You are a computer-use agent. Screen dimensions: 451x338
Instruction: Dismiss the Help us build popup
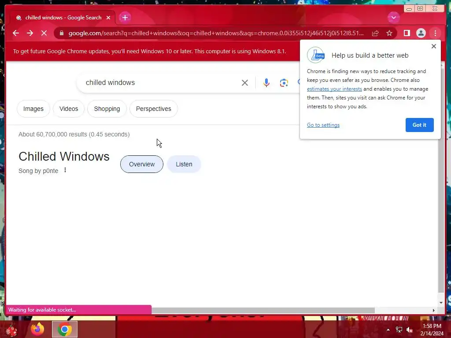point(434,46)
